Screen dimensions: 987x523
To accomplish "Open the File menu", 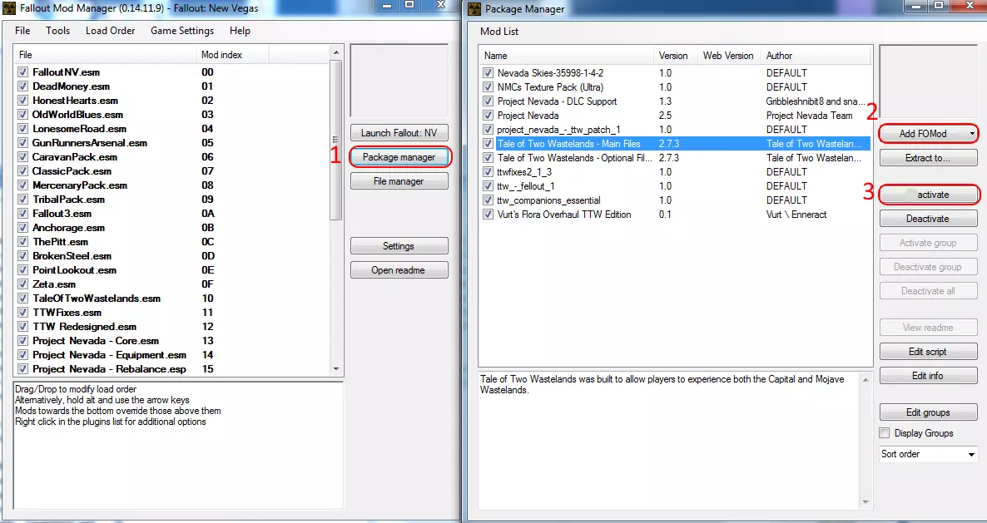I will (x=22, y=31).
